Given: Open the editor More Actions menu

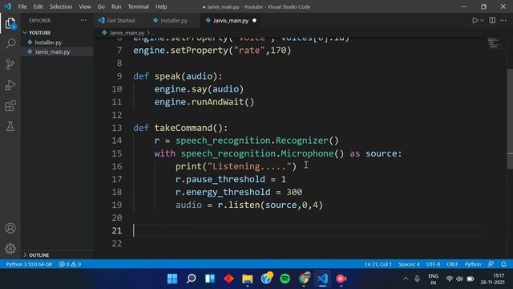Looking at the screenshot, I should [503, 20].
